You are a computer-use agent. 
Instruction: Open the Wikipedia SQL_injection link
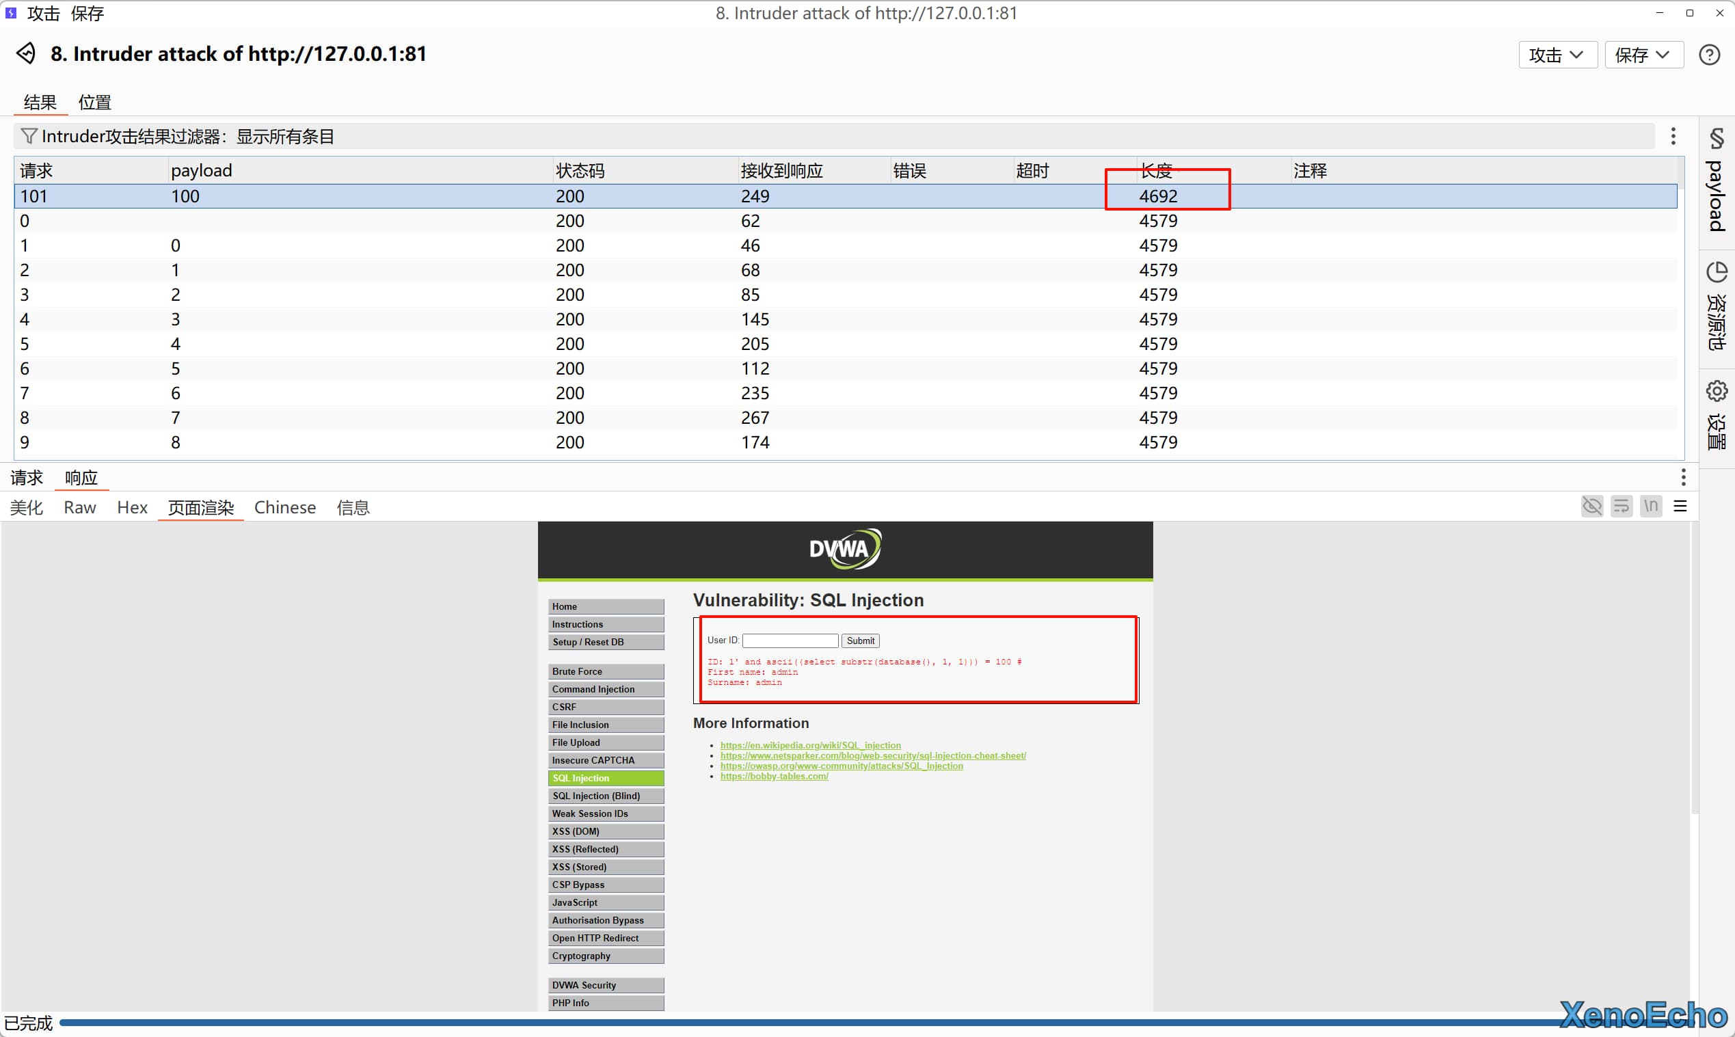pos(811,746)
